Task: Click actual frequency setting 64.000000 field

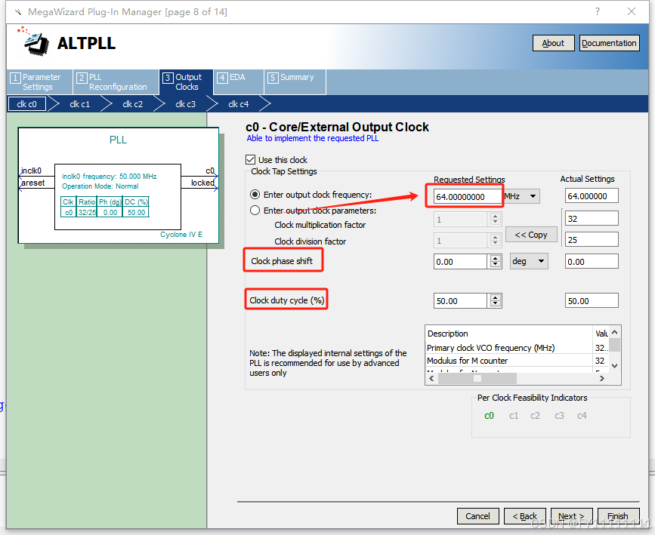Action: click(x=592, y=196)
